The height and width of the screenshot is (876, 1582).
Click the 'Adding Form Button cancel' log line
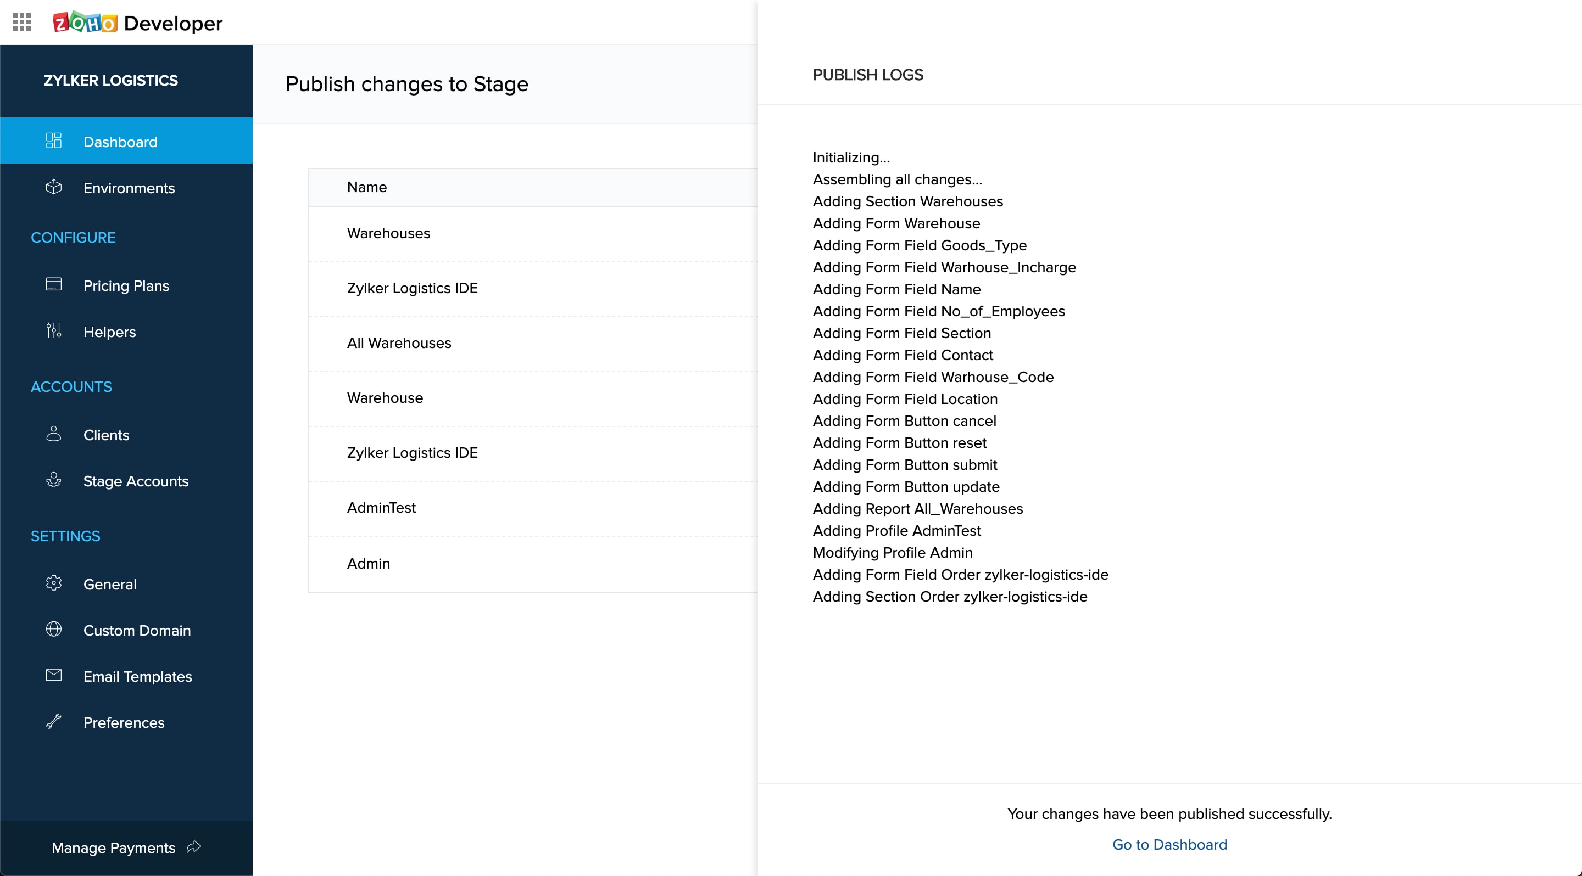pyautogui.click(x=904, y=421)
